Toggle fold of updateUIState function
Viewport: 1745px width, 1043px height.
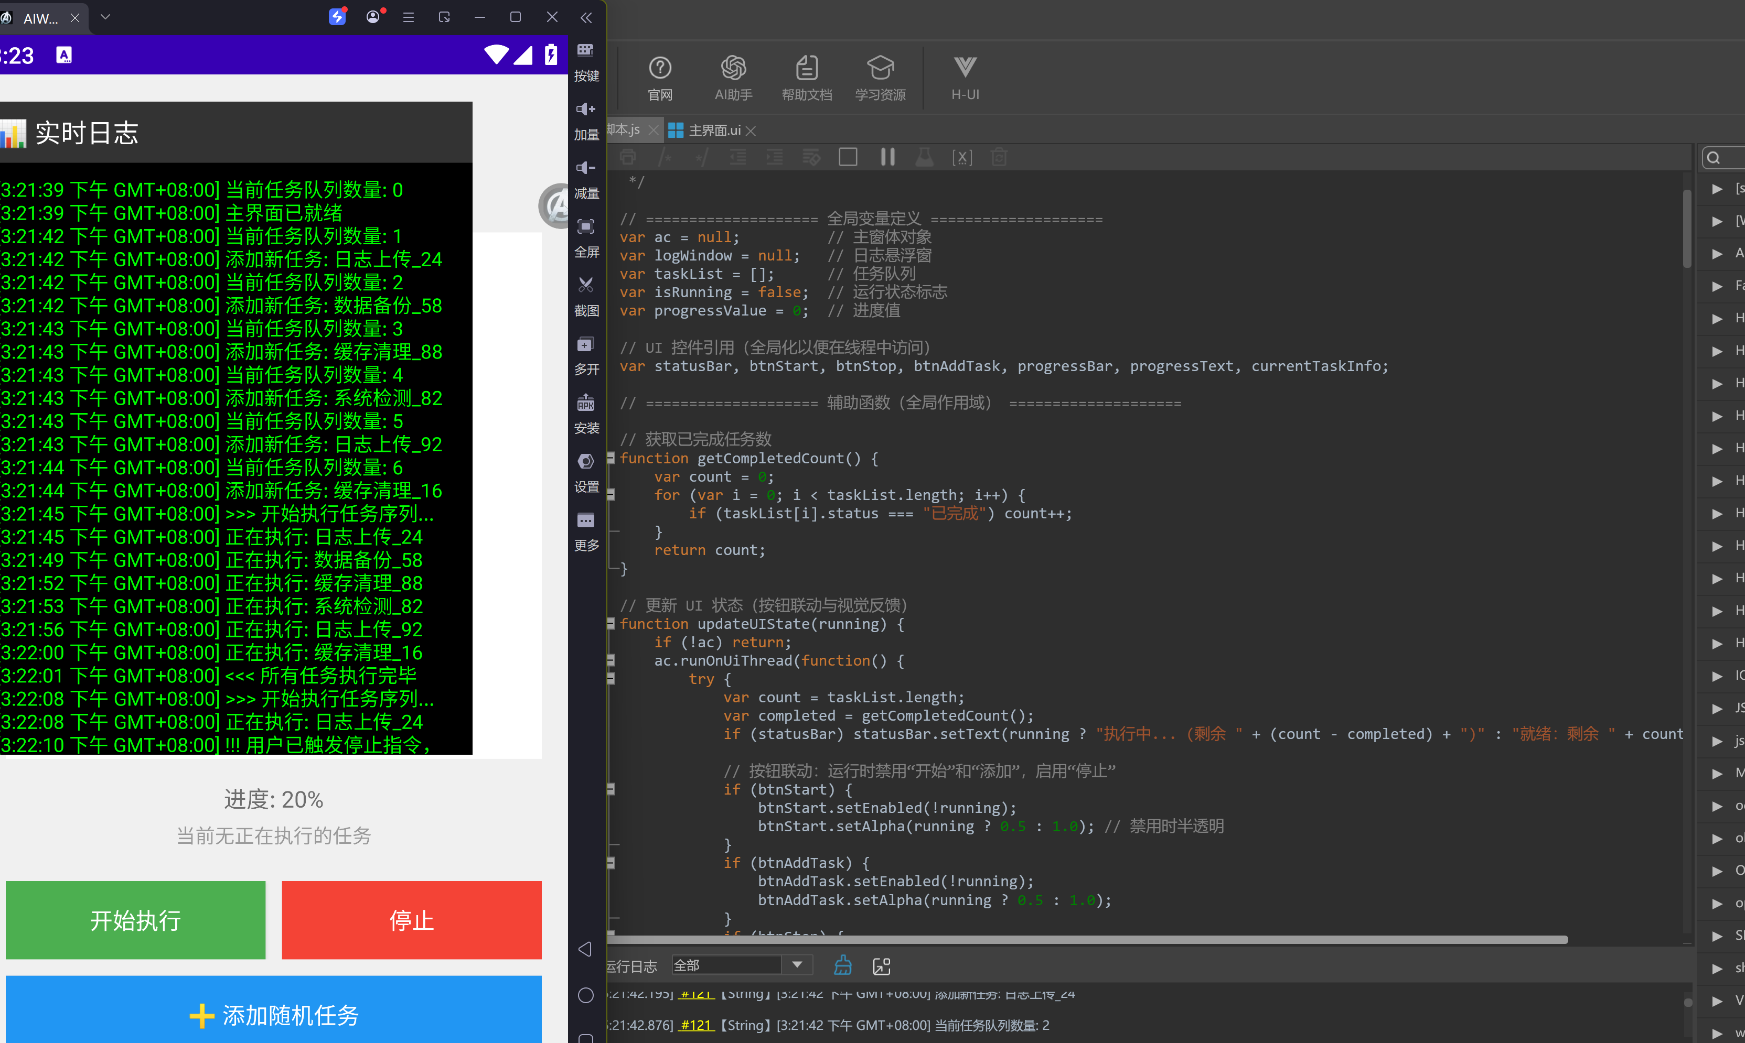[x=611, y=624]
